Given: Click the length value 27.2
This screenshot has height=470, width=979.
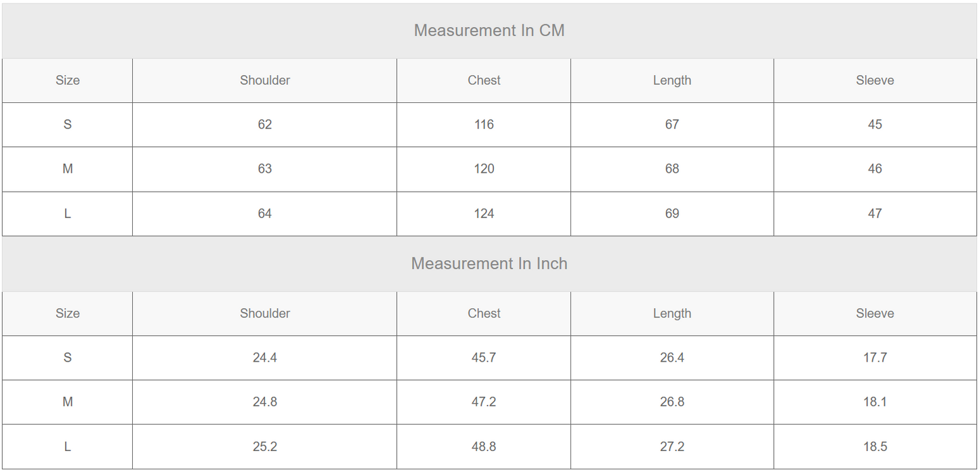Looking at the screenshot, I should click(672, 447).
